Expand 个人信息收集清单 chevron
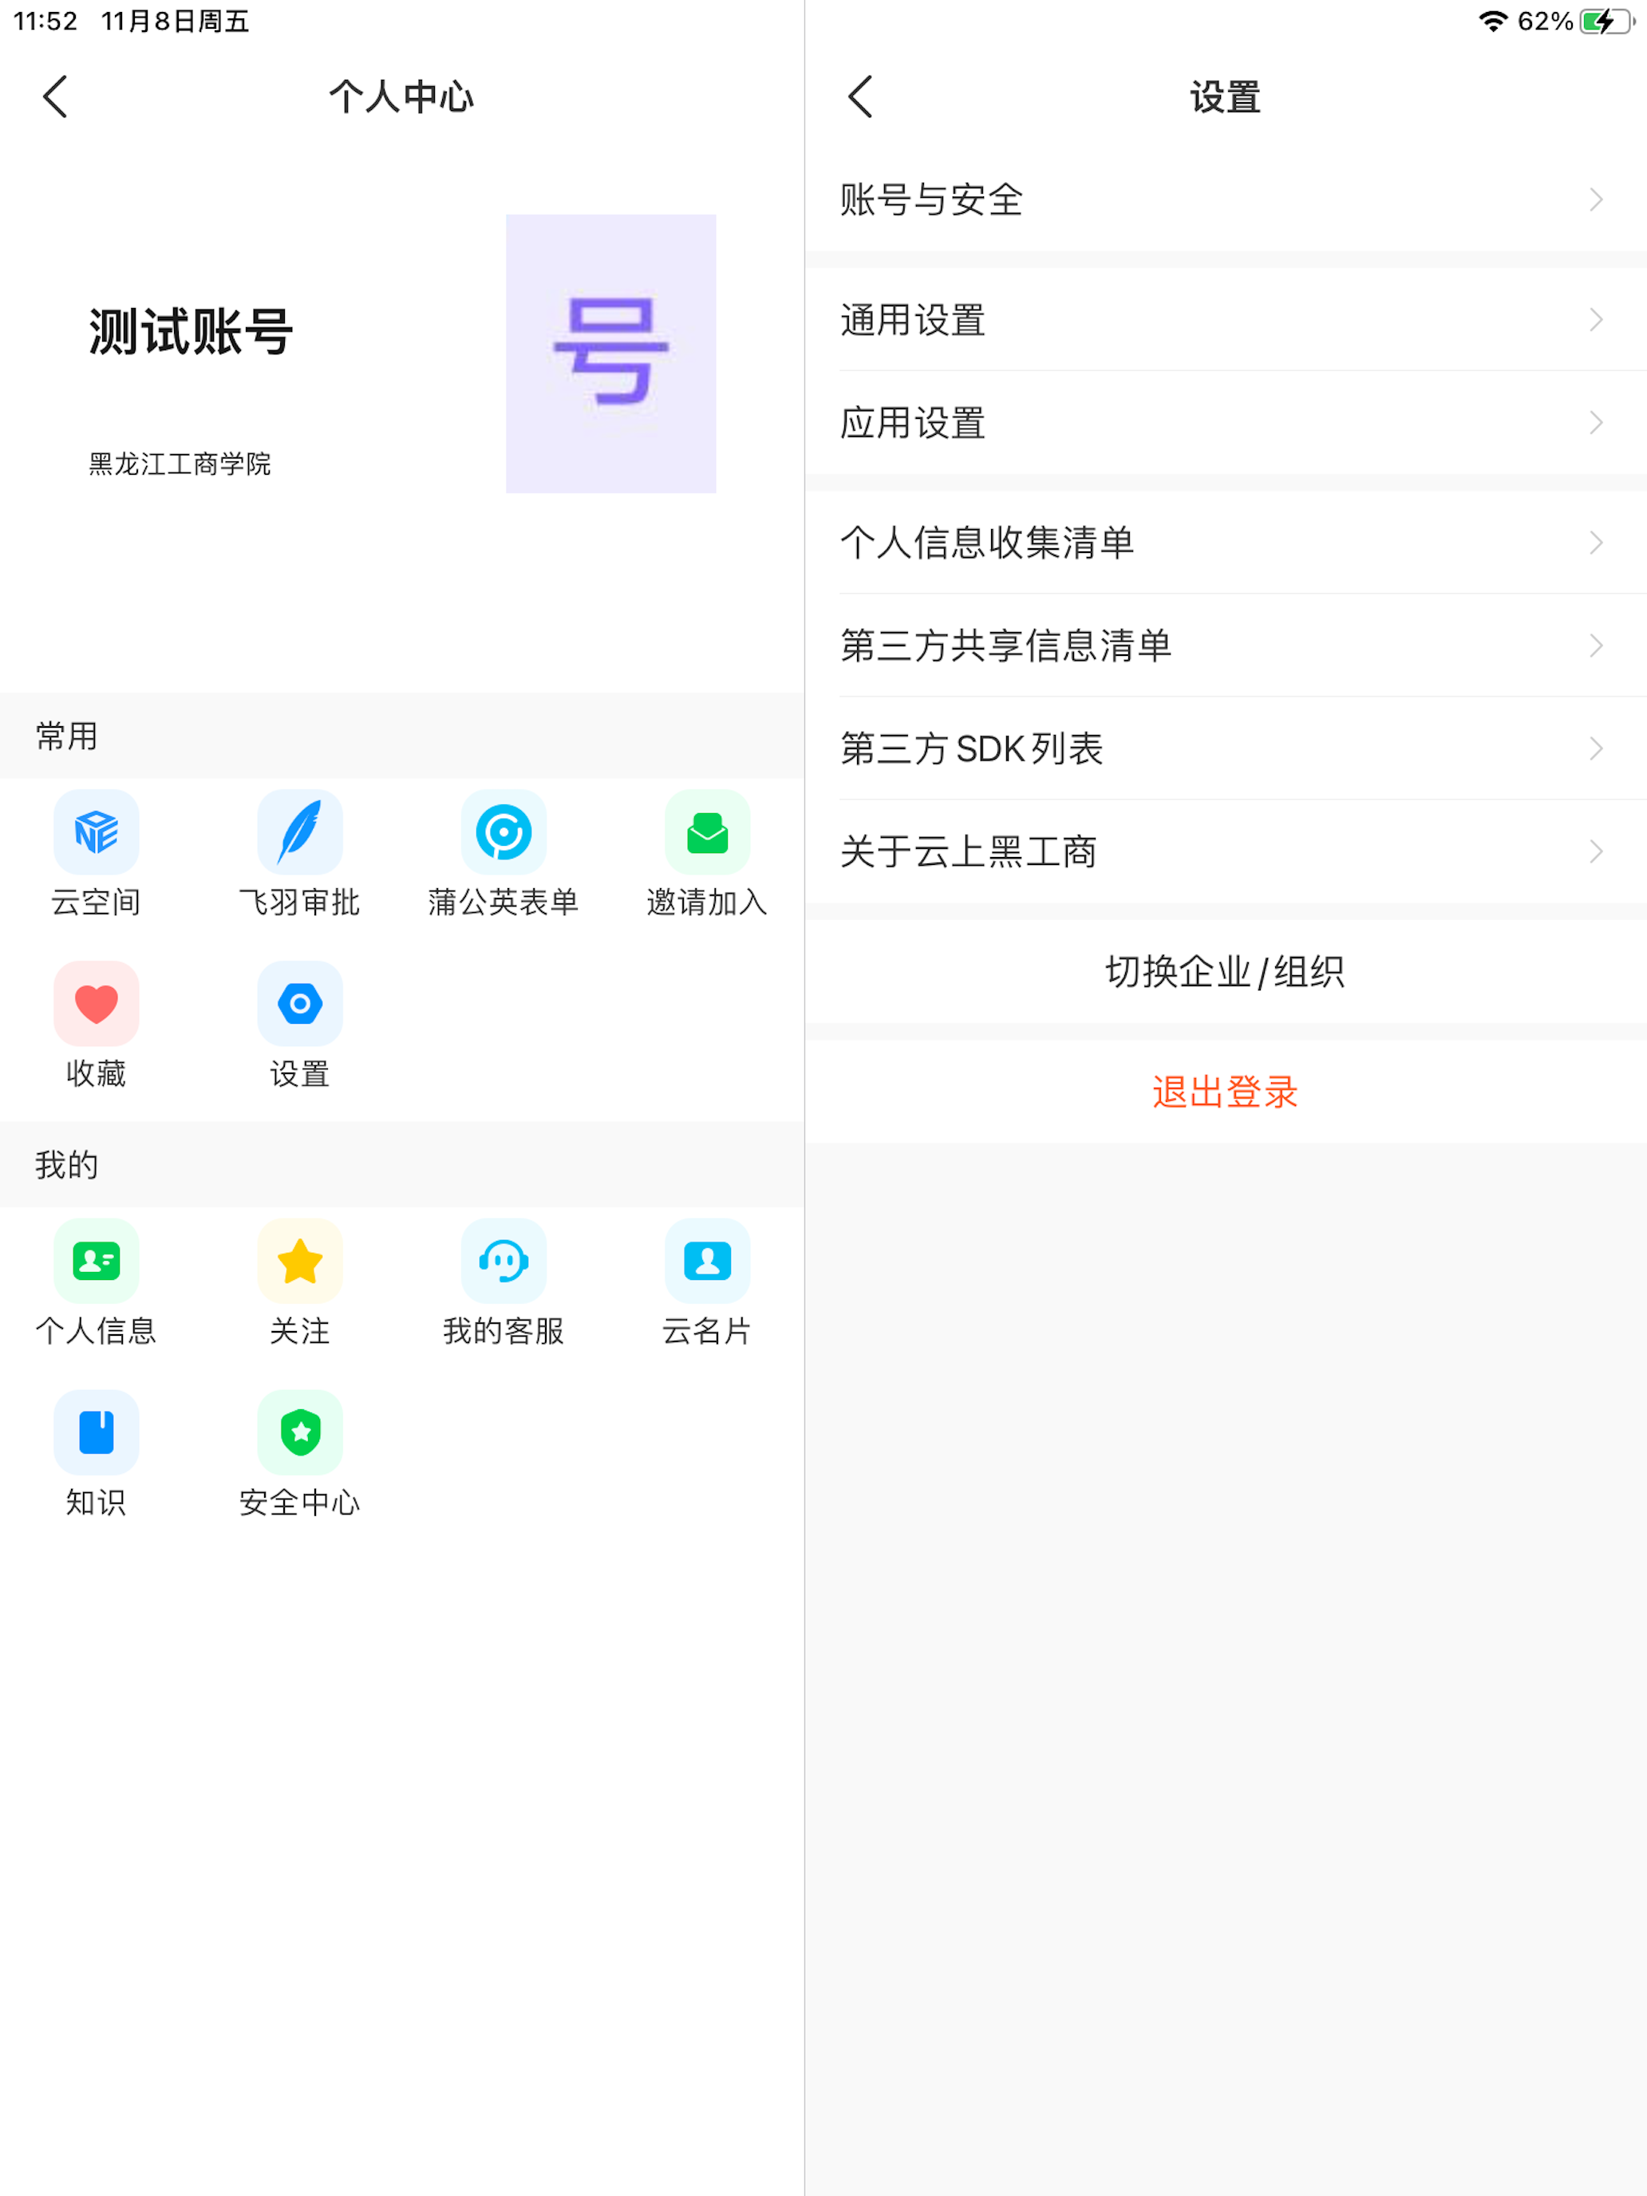The height and width of the screenshot is (2196, 1647). pos(1595,542)
